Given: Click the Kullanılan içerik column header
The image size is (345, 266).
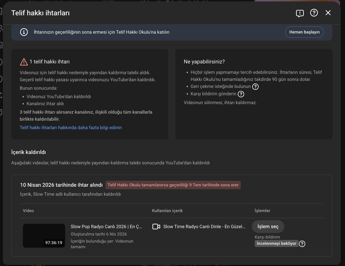Looking at the screenshot, I should (x=167, y=211).
